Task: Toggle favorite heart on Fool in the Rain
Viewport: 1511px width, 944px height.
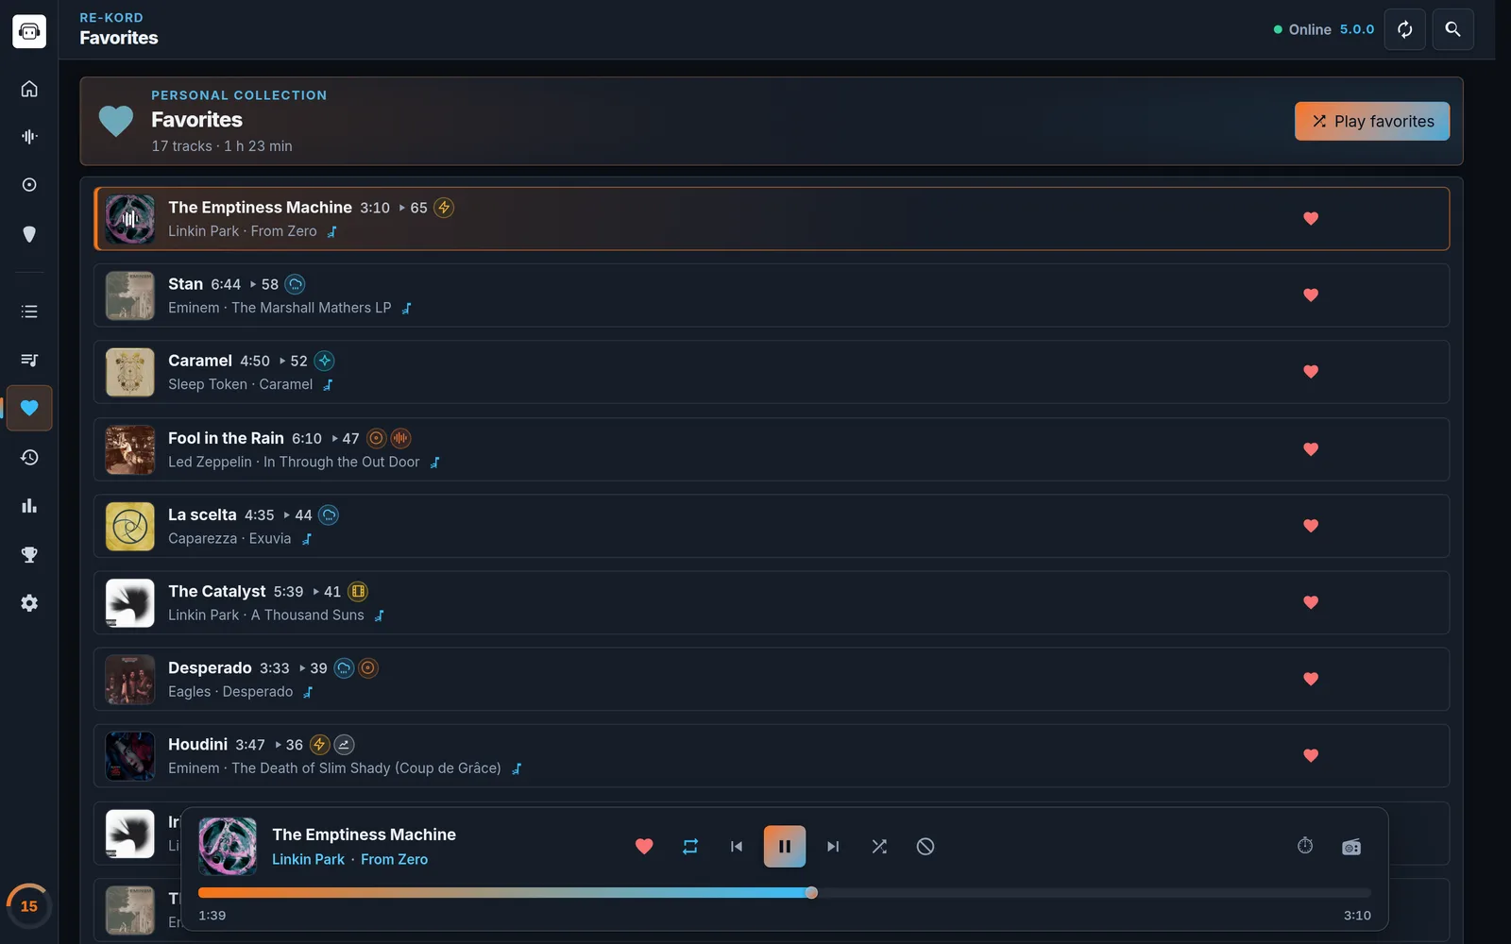Action: tap(1311, 449)
